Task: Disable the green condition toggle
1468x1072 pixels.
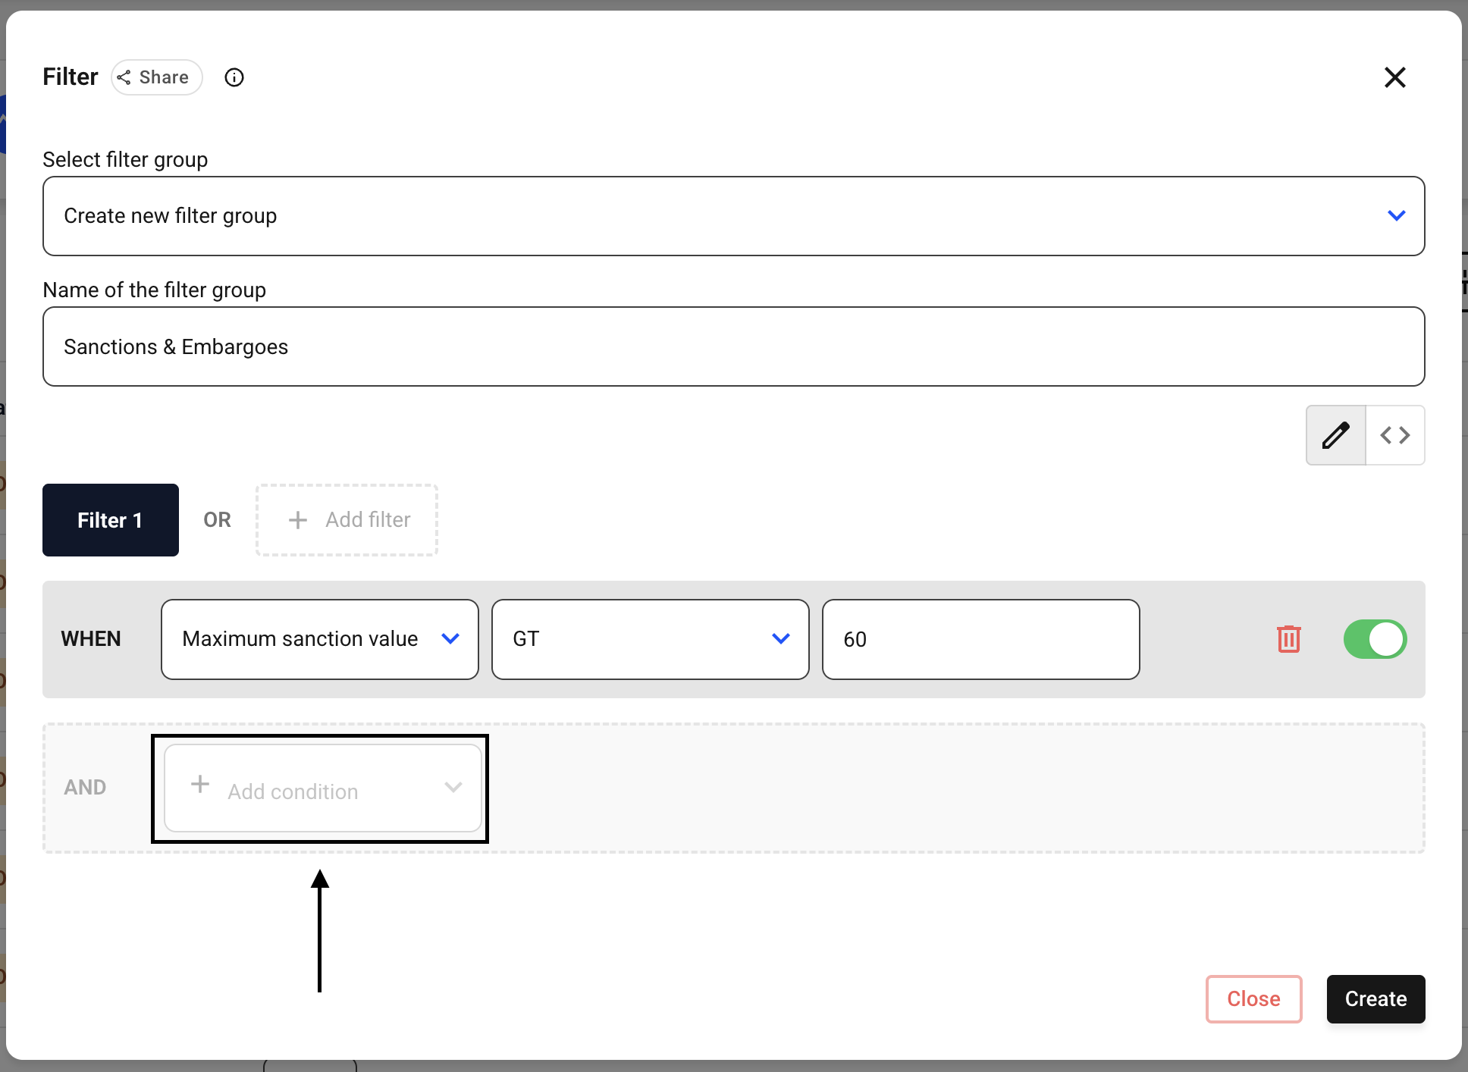Action: [x=1375, y=639]
